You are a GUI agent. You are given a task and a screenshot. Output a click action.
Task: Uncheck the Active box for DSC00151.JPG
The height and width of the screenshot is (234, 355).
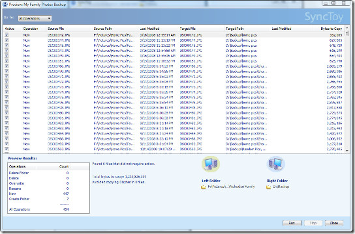click(7, 61)
